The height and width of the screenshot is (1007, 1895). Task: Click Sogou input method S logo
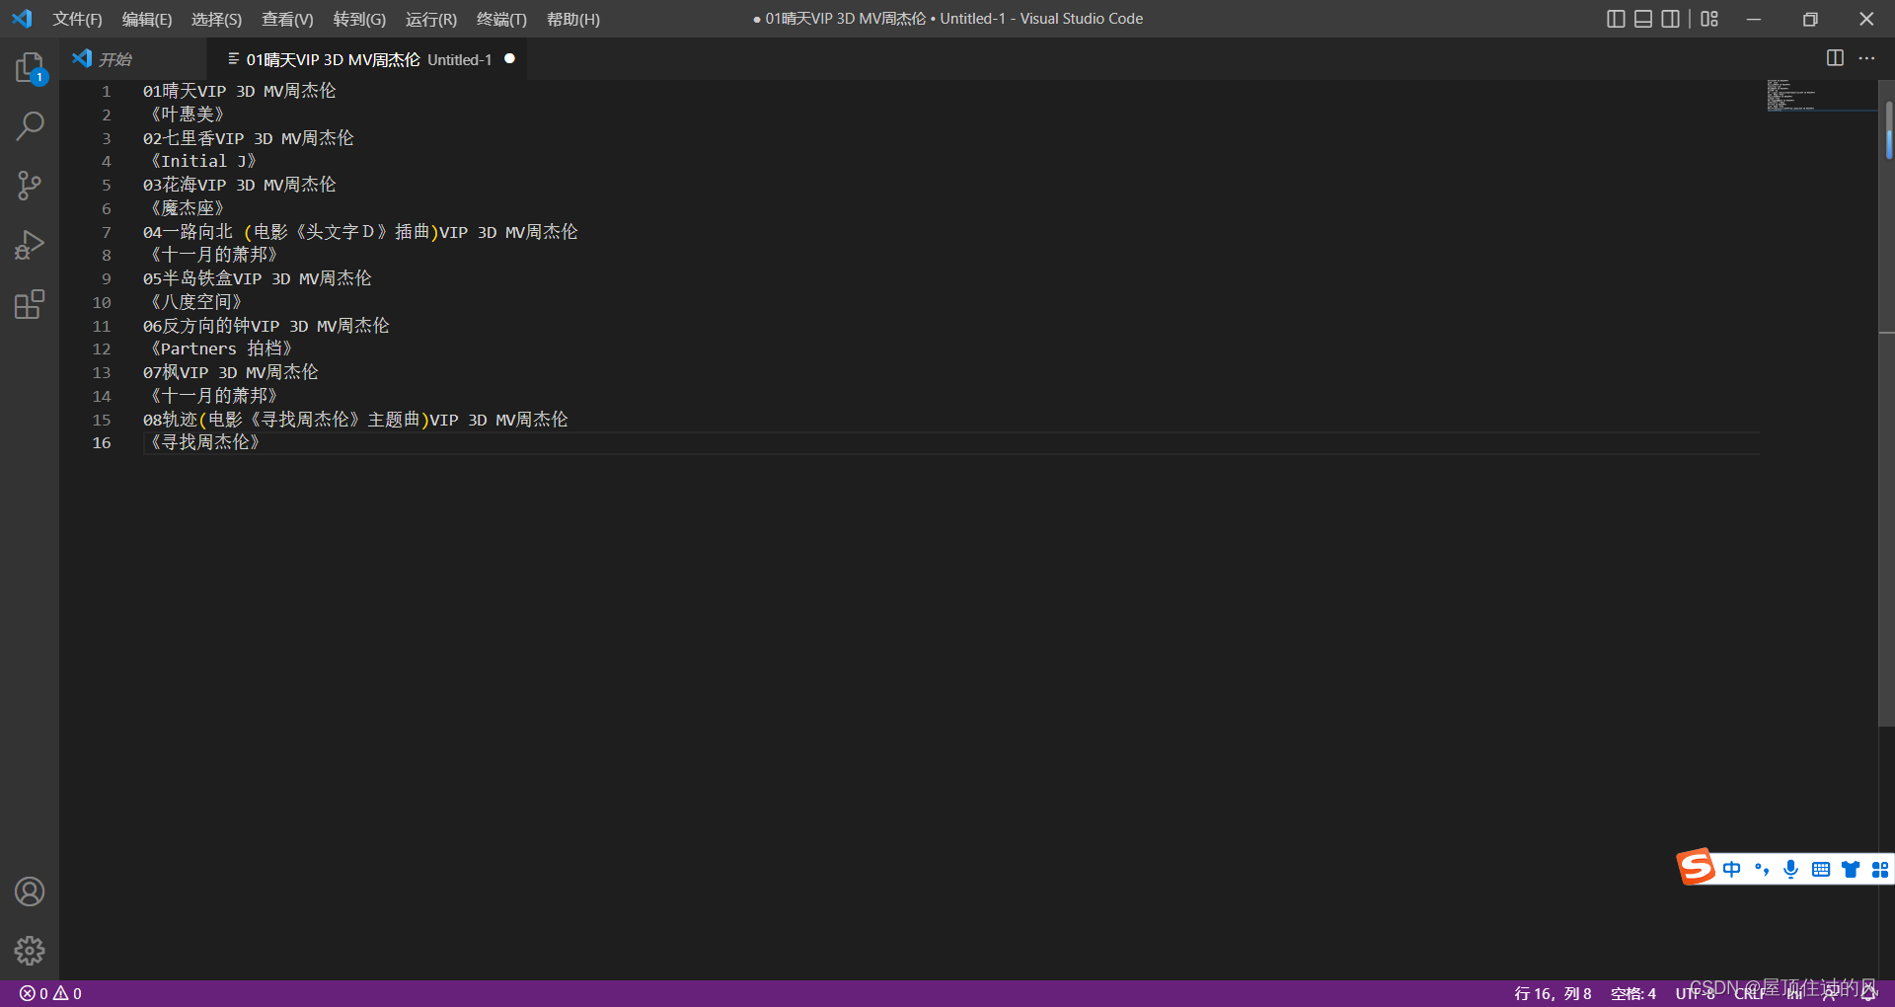pyautogui.click(x=1697, y=868)
